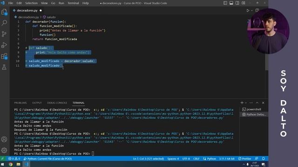Open the Selection menu
This screenshot has width=298, height=167.
(x=31, y=3)
